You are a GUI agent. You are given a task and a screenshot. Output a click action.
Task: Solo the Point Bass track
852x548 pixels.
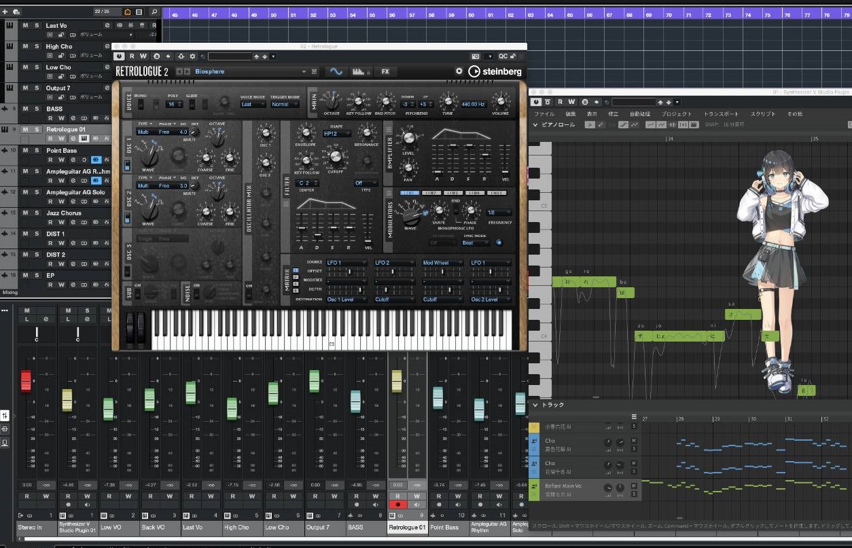(37, 151)
